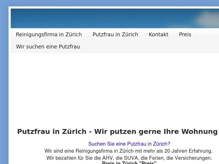The width and height of the screenshot is (219, 164).
Task: Select Putzfrau in Zürich in navigation bar
Action: coord(115,35)
